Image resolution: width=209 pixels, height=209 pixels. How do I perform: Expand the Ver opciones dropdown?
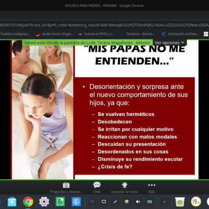[x=169, y=43]
